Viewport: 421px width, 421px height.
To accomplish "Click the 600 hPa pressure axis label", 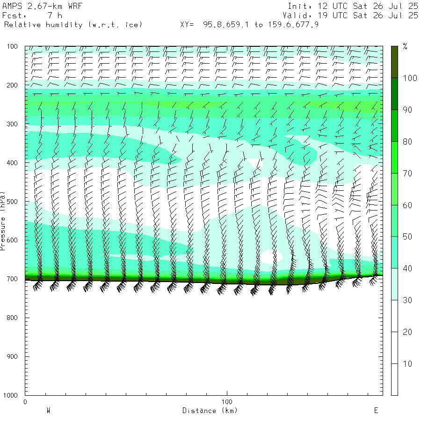I will [12, 240].
